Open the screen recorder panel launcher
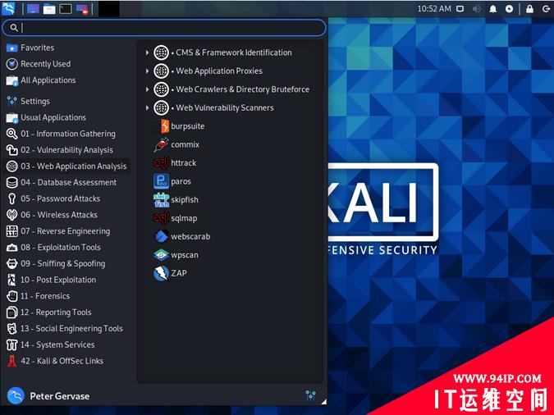This screenshot has width=554, height=415. 82,9
